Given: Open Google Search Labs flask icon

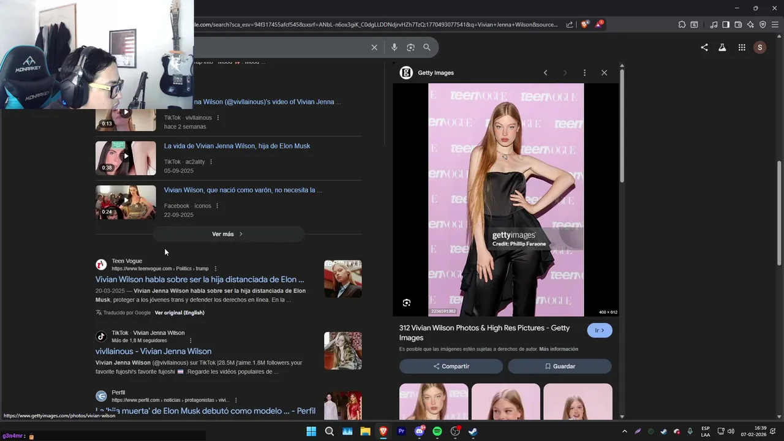Looking at the screenshot, I should point(722,47).
